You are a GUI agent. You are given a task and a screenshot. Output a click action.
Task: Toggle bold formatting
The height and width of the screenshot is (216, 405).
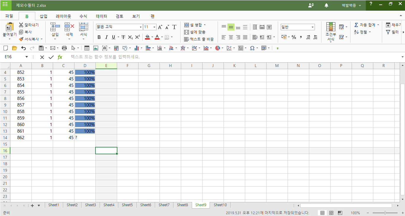pos(99,37)
